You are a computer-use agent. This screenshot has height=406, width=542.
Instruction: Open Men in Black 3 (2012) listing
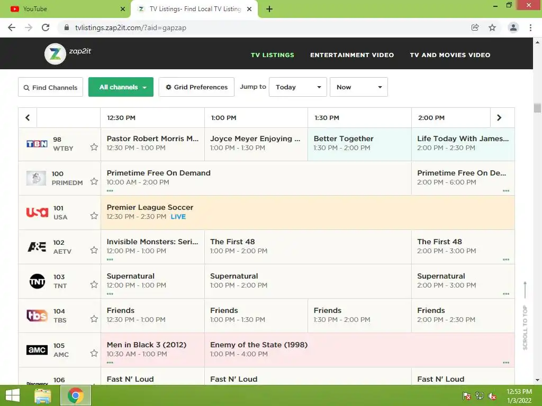(x=152, y=350)
